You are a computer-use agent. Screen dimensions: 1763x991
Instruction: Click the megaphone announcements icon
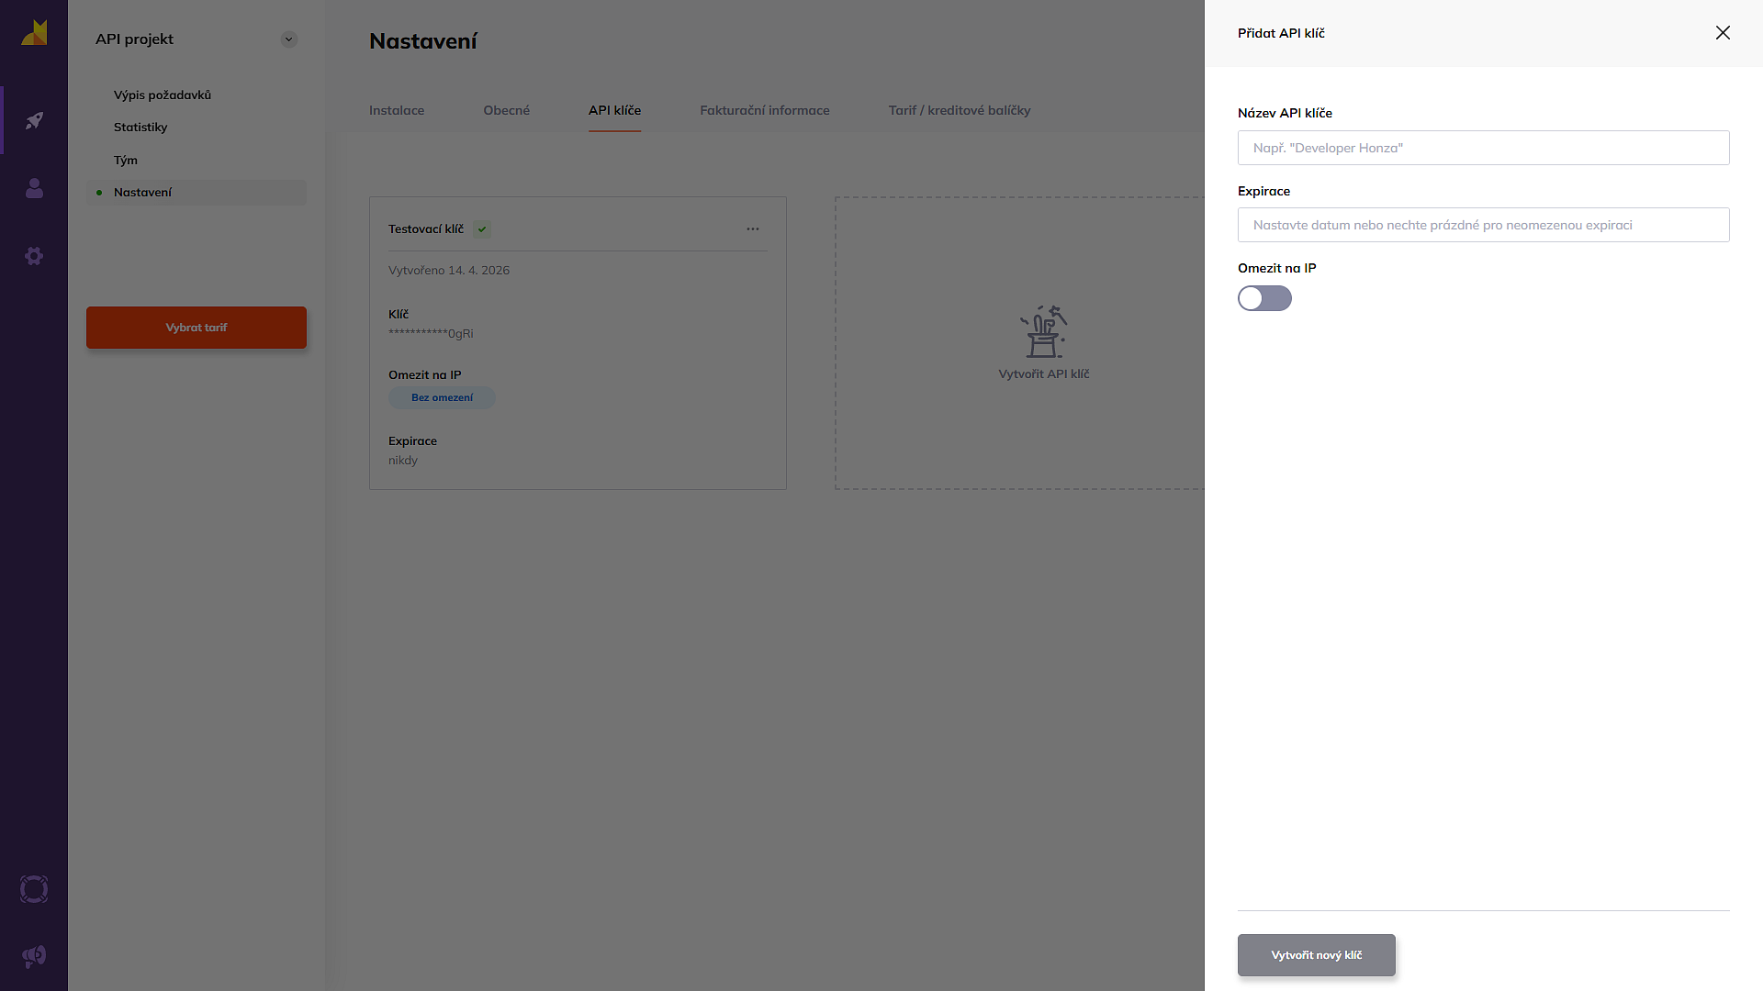pos(34,957)
